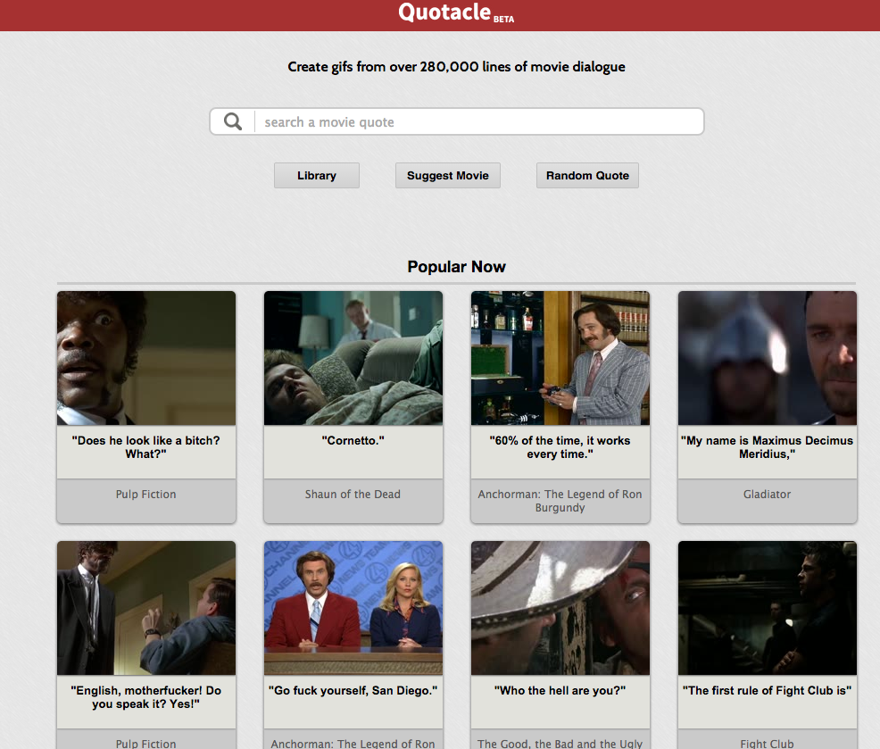Click the Suggest Movie button
880x749 pixels.
coord(448,176)
